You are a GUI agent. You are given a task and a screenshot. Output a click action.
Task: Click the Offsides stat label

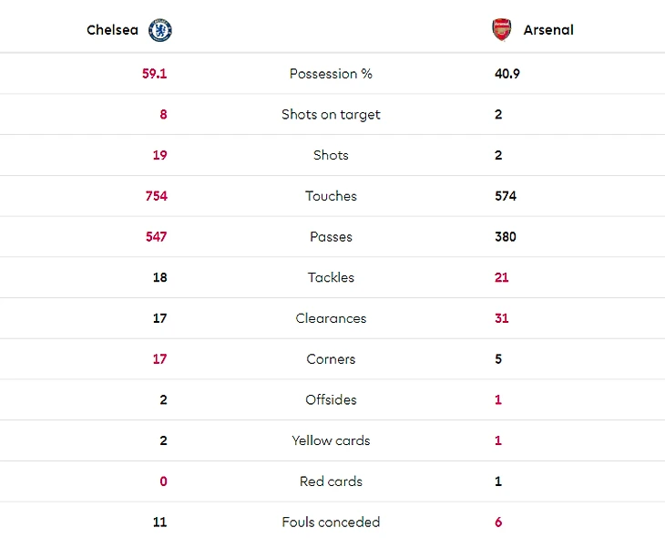tap(331, 399)
